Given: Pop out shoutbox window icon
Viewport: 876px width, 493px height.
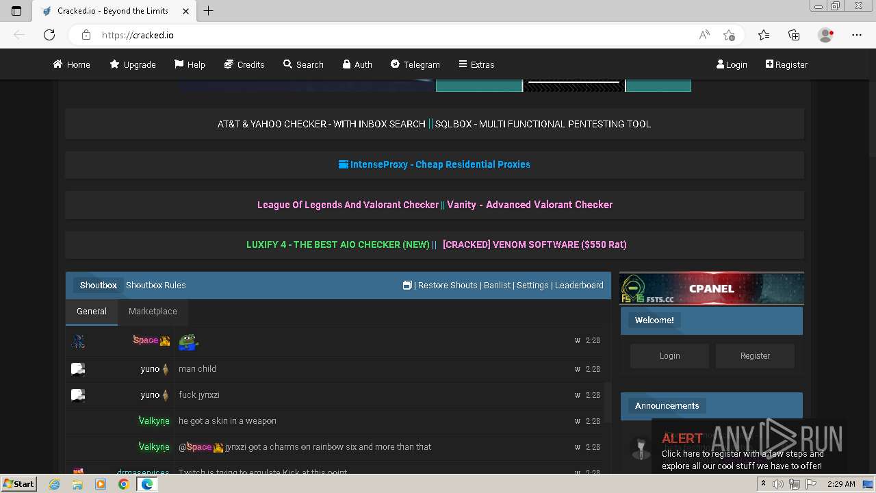Looking at the screenshot, I should point(407,285).
